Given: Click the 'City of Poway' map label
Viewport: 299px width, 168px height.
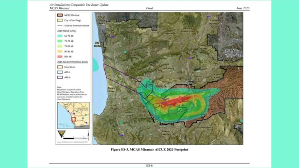Looking at the screenshot, I should coord(234,36).
